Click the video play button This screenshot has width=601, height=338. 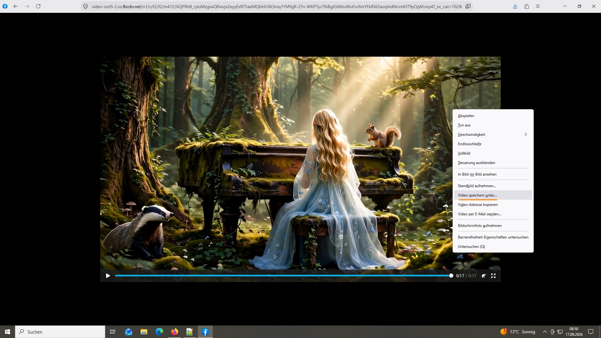(x=108, y=276)
